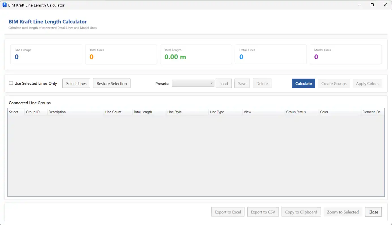This screenshot has width=392, height=225.
Task: Click the Revit app icon in title bar
Action: click(5, 5)
